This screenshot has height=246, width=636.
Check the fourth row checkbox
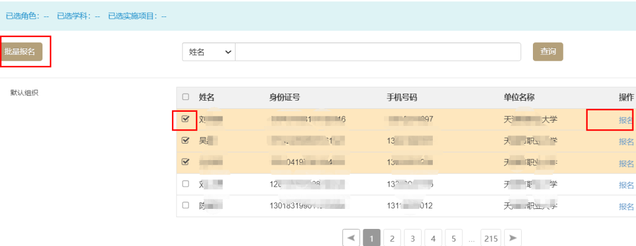(x=186, y=184)
